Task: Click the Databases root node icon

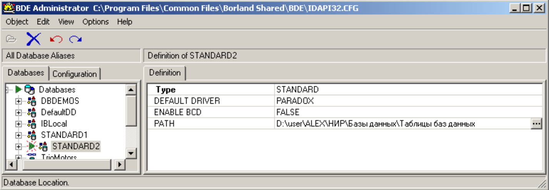Action: pos(30,89)
